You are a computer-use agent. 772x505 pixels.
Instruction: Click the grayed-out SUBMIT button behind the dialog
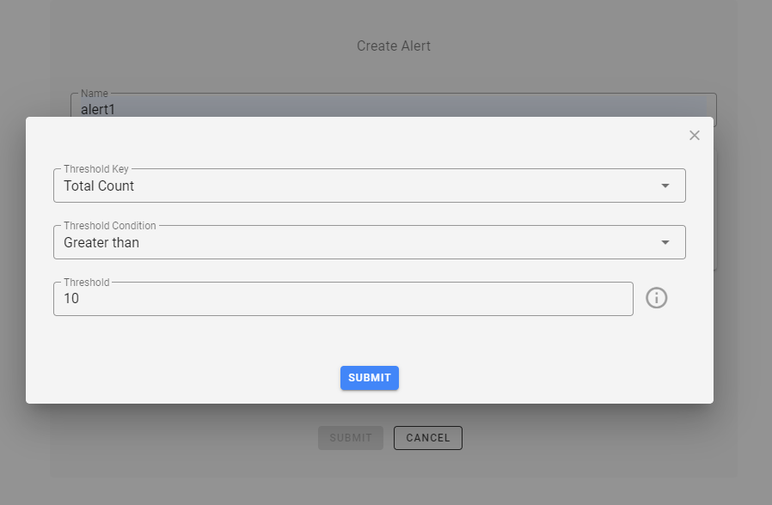click(x=350, y=437)
